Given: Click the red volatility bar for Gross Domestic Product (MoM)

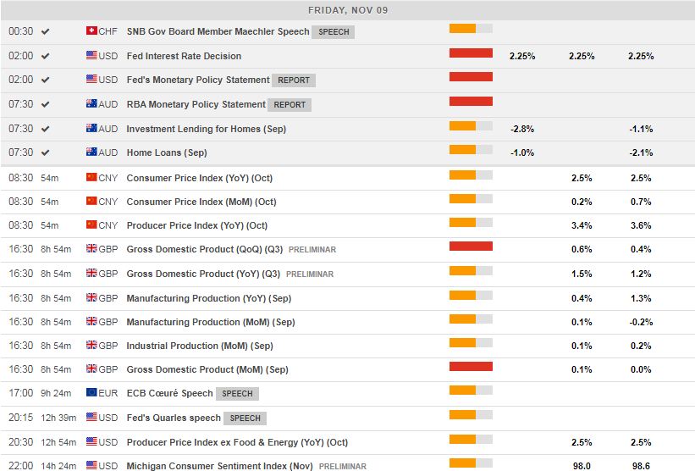Looking at the screenshot, I should point(471,367).
